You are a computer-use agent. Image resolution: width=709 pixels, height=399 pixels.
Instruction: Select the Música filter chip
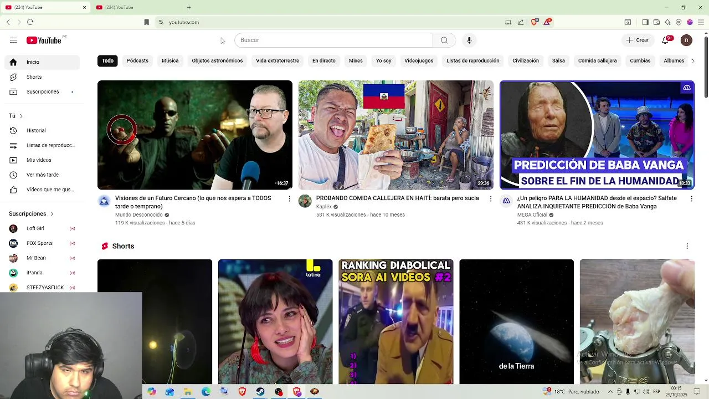click(x=170, y=60)
